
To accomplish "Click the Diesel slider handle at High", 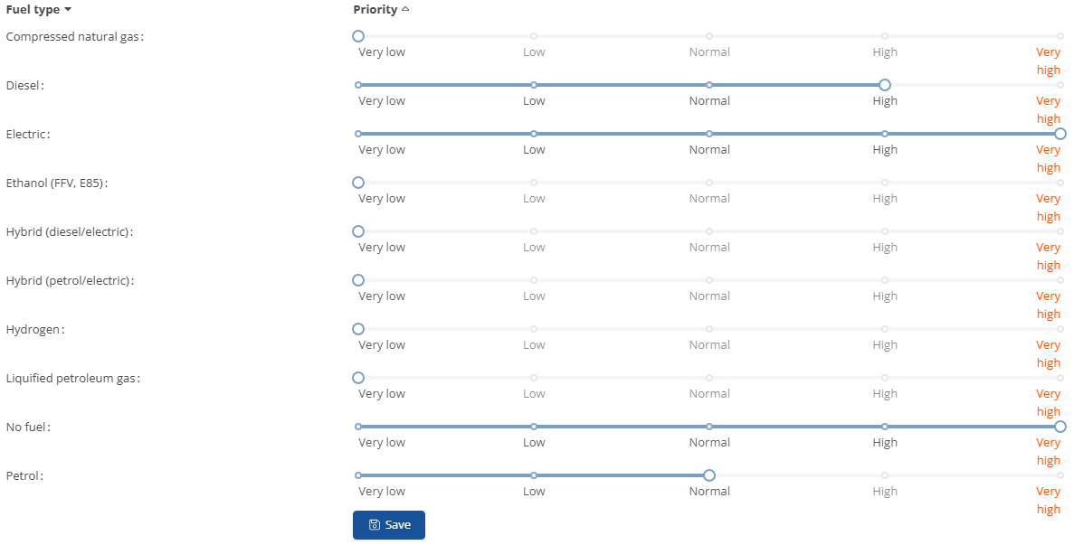I will [885, 85].
